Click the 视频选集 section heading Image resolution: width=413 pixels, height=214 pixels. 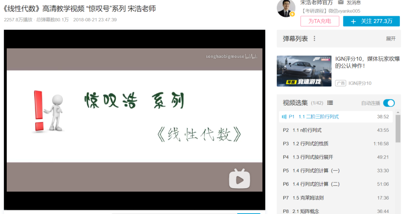(295, 103)
